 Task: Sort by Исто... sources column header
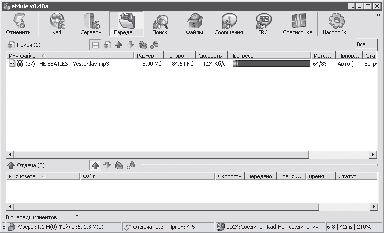coord(323,56)
